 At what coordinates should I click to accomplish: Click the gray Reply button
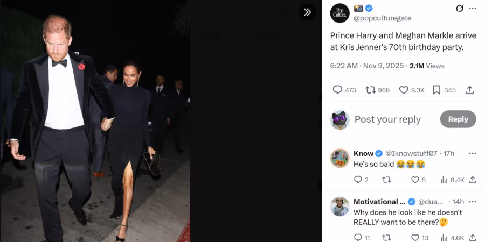coord(458,119)
